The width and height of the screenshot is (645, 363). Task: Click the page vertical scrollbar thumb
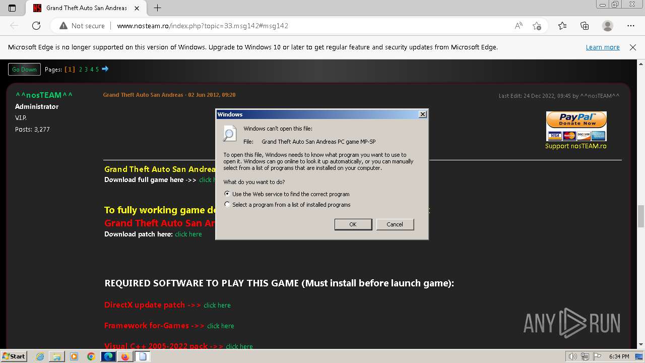tap(641, 216)
